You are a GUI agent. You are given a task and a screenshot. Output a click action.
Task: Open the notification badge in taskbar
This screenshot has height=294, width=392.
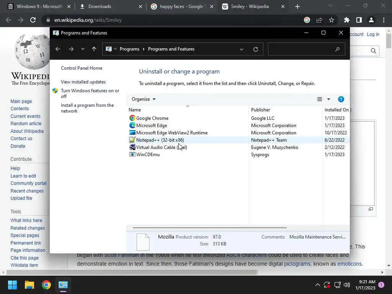[x=381, y=285]
